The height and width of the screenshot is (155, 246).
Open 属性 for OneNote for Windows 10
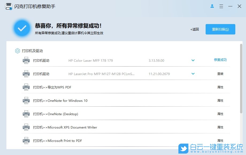pyautogui.click(x=220, y=100)
